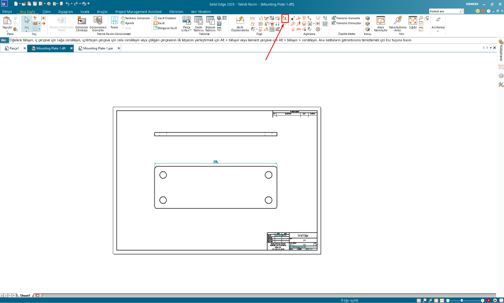
Task: Select the Temel view tool
Action: (x=114, y=23)
